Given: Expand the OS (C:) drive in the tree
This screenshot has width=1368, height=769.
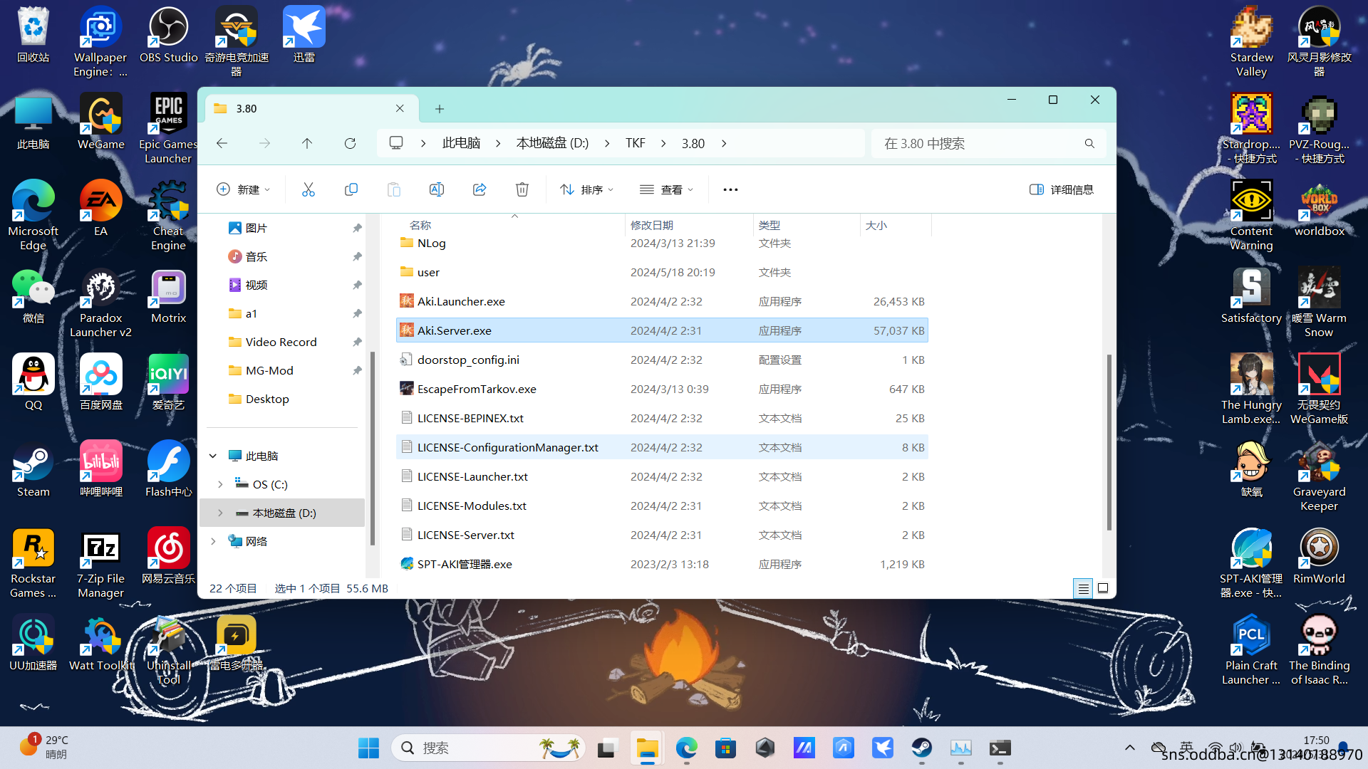Looking at the screenshot, I should [220, 484].
